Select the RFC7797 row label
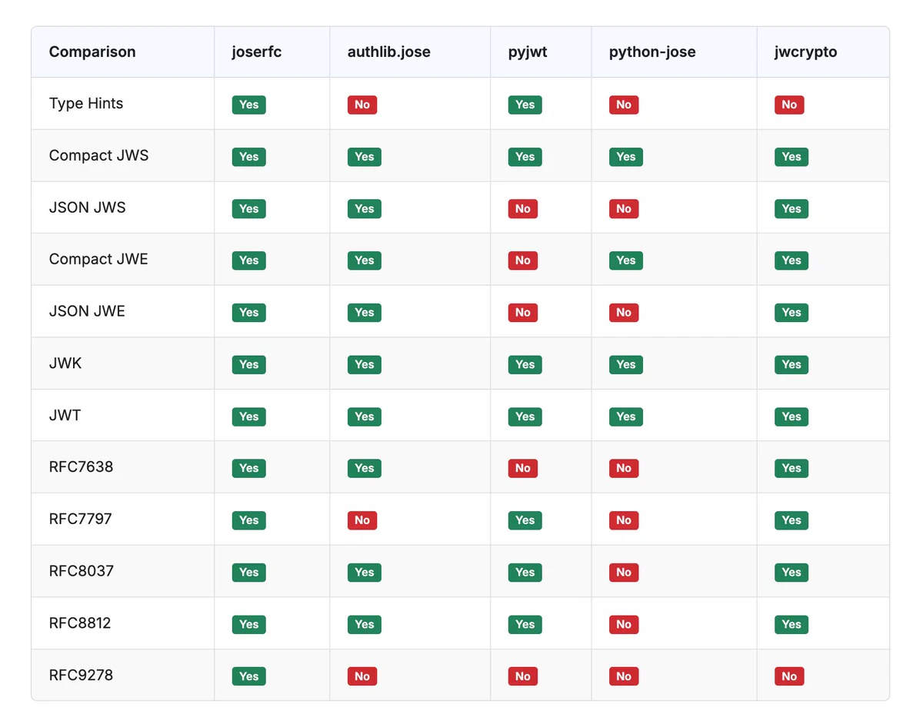923x727 pixels. pyautogui.click(x=81, y=520)
